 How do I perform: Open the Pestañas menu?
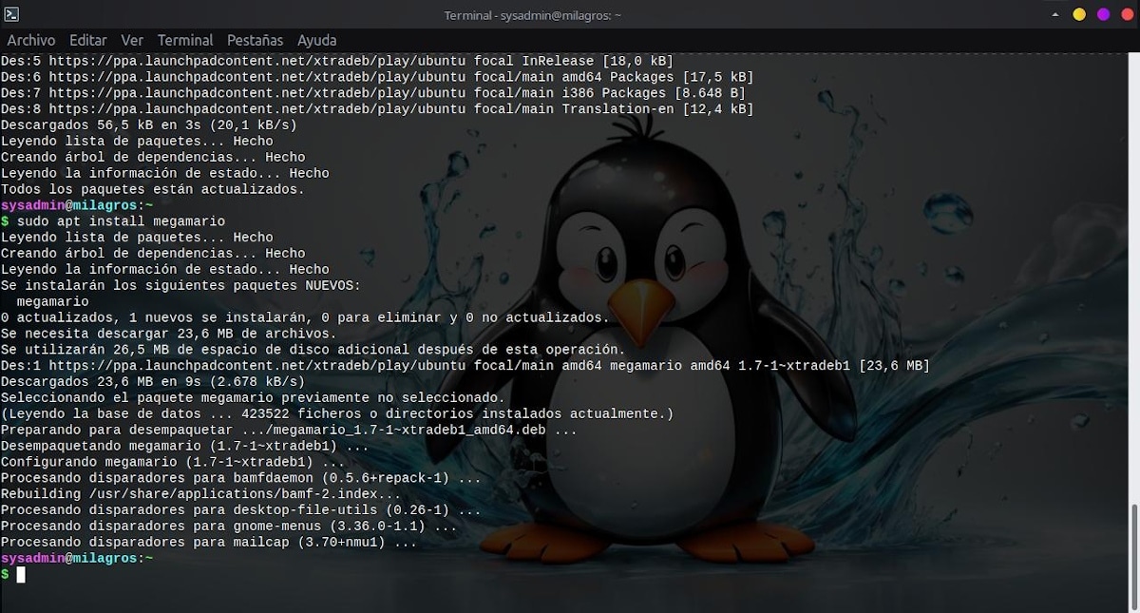(x=256, y=41)
